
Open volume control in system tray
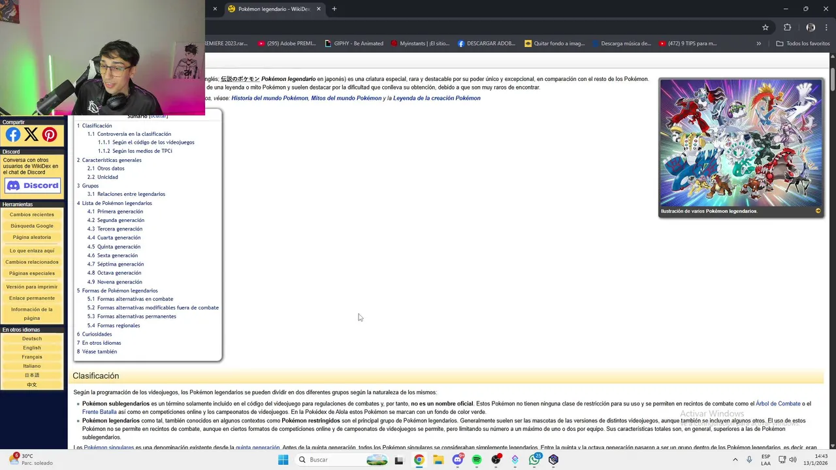pyautogui.click(x=793, y=460)
